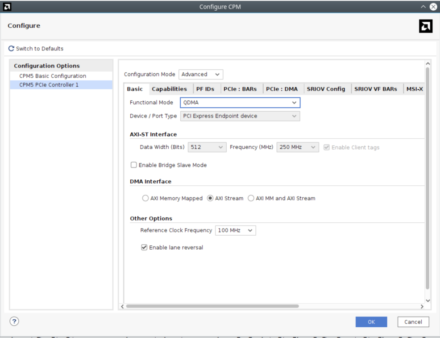
Task: Open the PCIe : BARs tab
Action: pyautogui.click(x=240, y=89)
